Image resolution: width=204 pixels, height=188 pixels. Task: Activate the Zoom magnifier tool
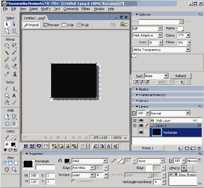pyautogui.click(x=14, y=170)
